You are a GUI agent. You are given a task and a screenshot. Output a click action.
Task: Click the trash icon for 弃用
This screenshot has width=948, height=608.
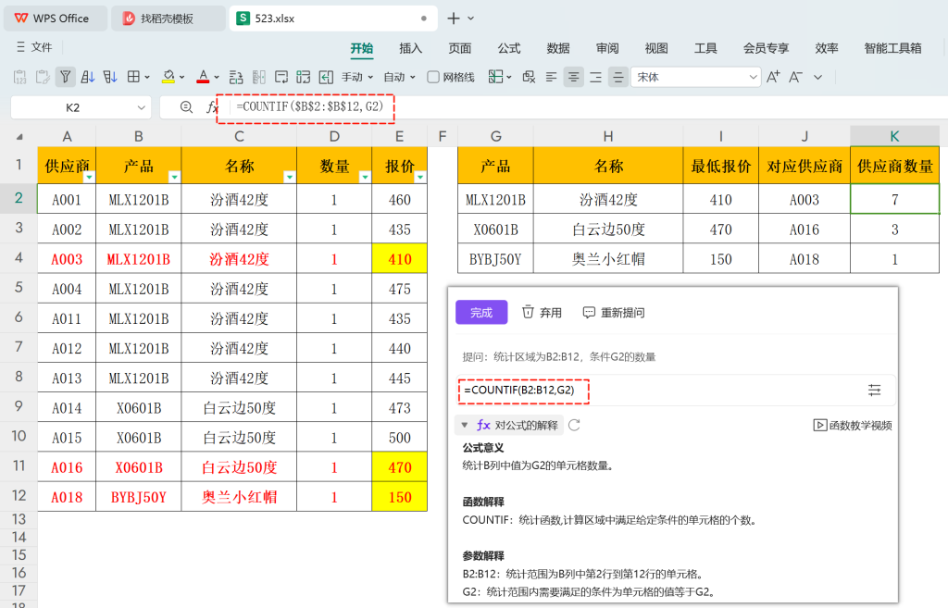pos(528,312)
